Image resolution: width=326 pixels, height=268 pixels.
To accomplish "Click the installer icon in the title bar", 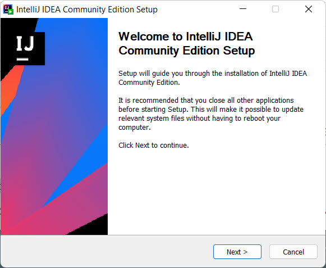I will click(8, 10).
